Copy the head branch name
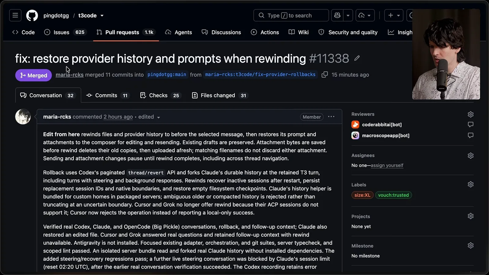489x275 pixels. click(325, 75)
